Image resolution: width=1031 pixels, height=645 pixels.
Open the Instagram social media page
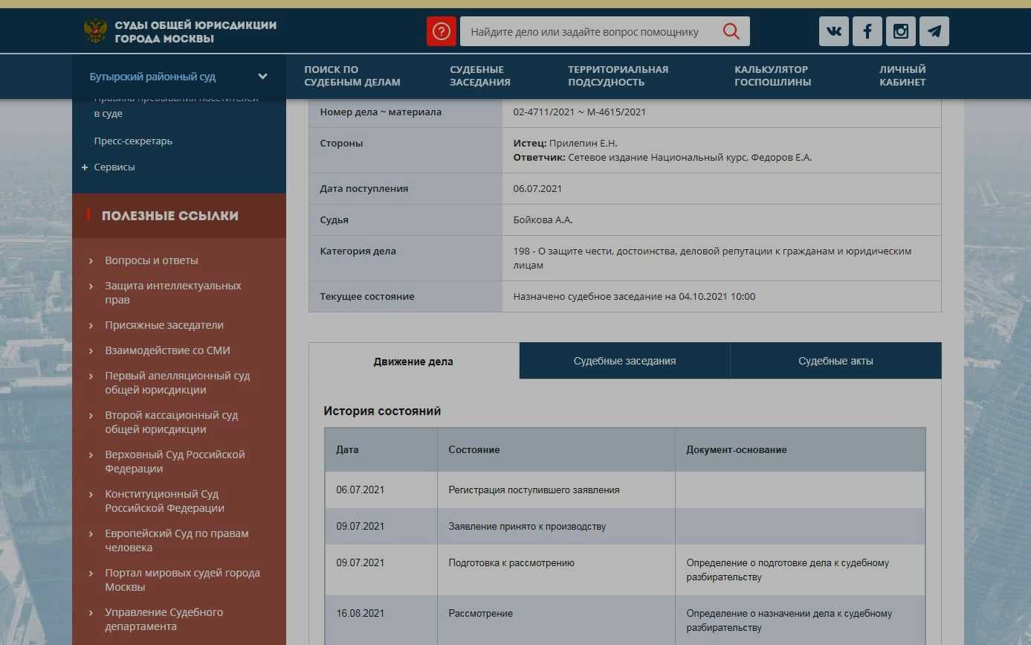tap(900, 31)
